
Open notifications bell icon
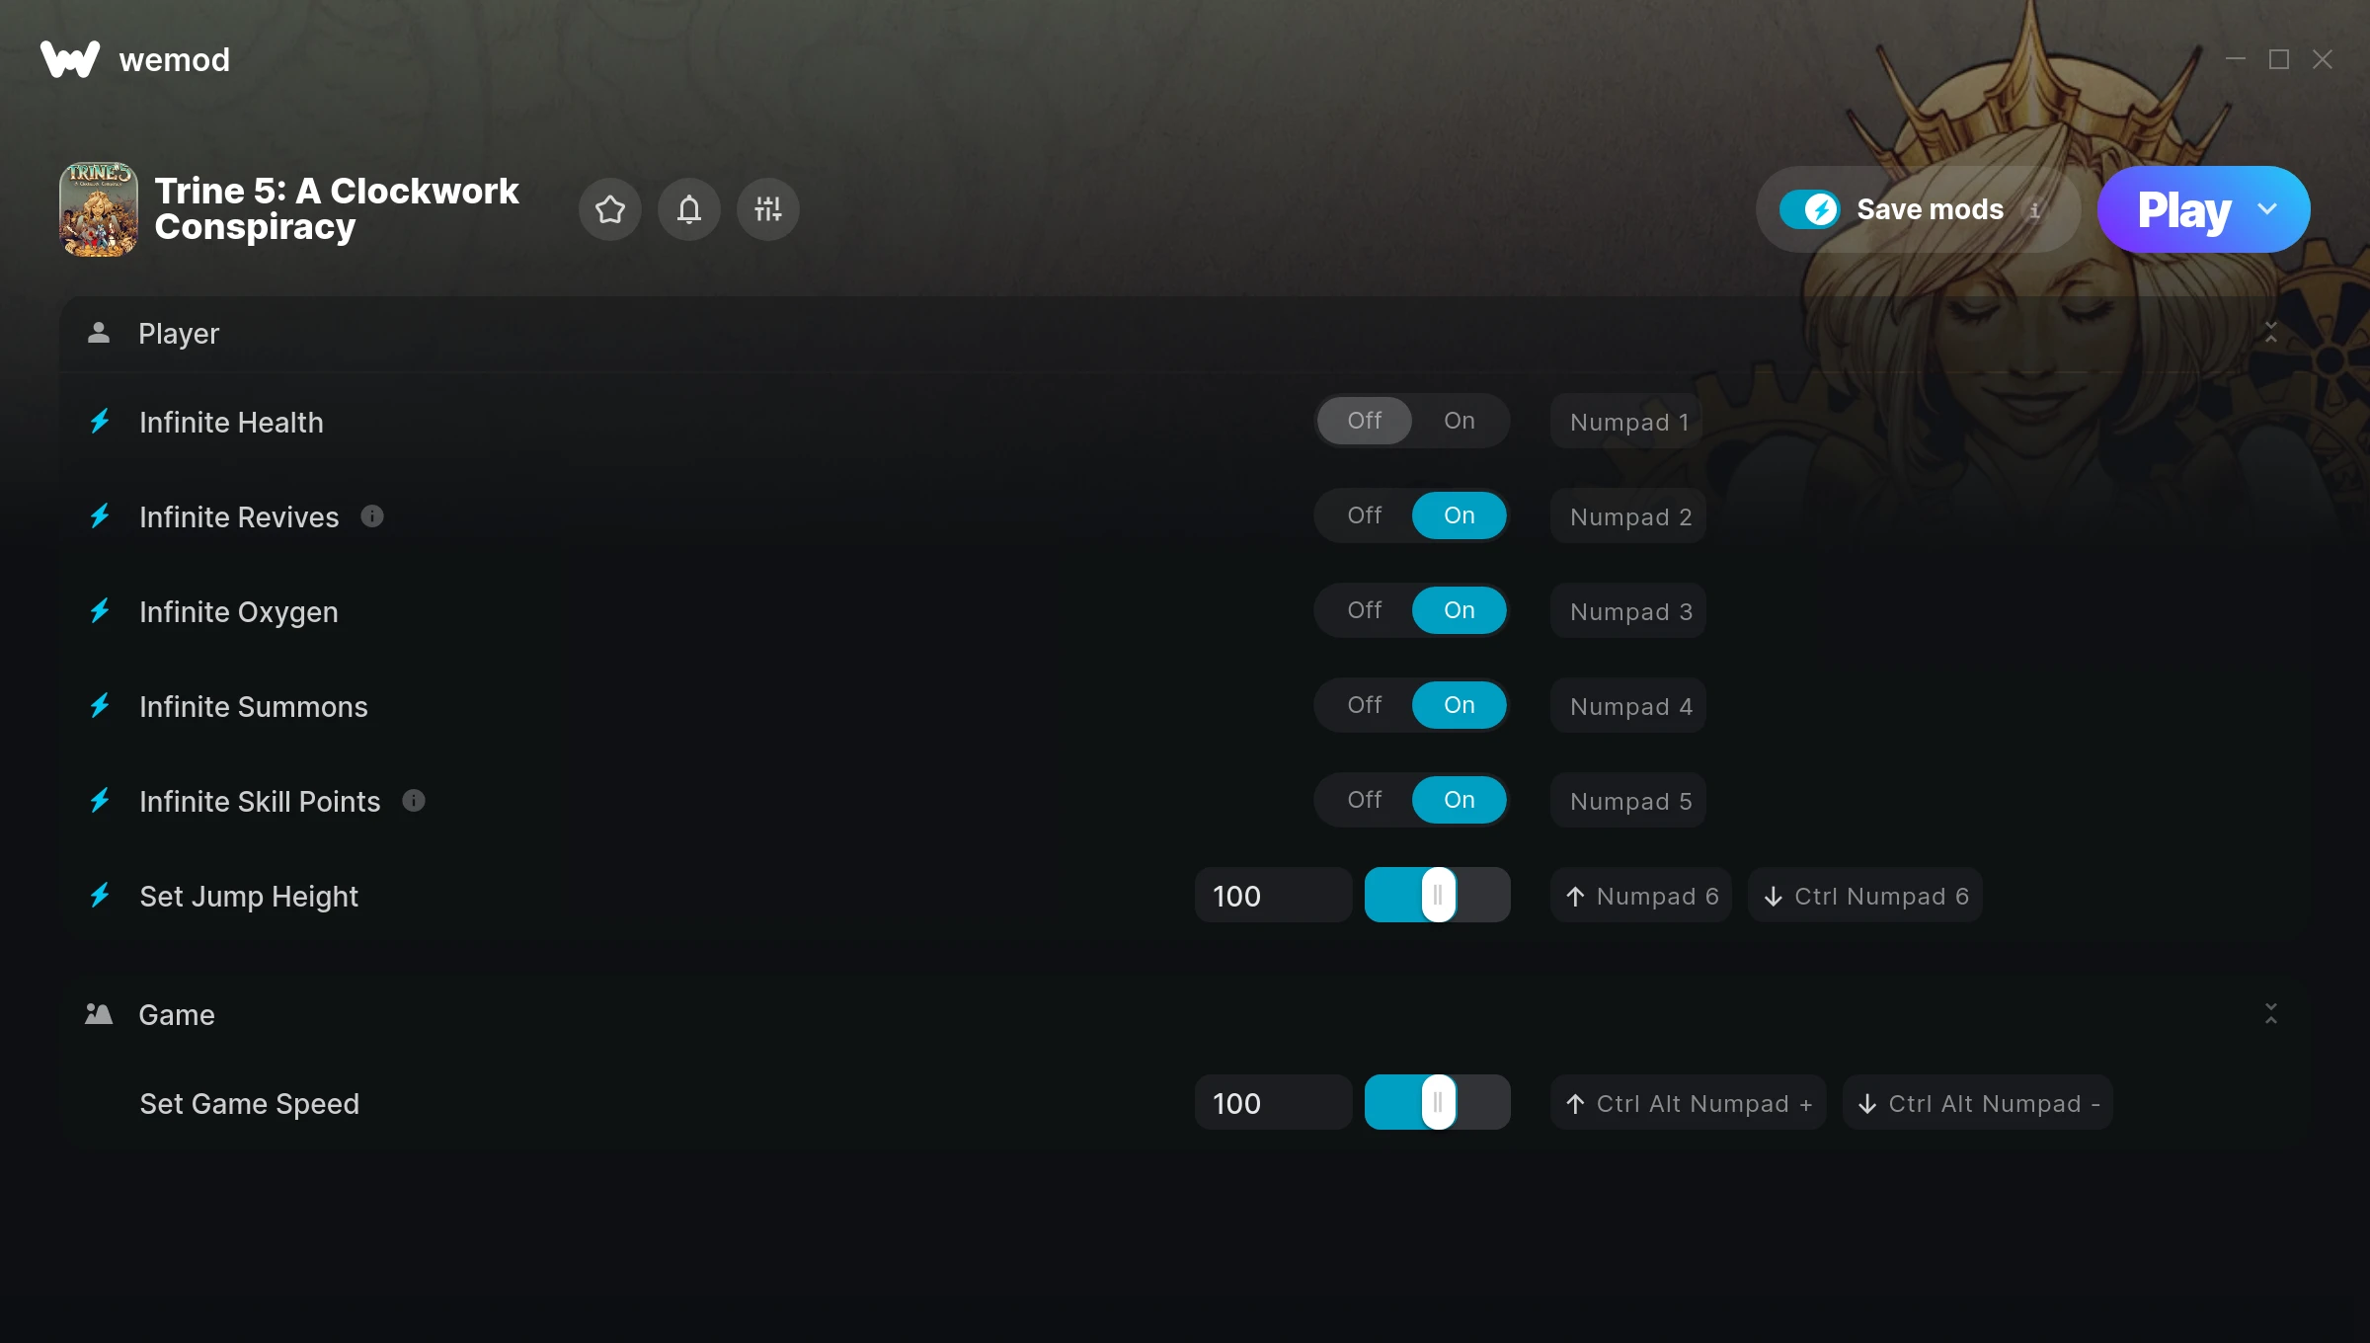point(688,209)
